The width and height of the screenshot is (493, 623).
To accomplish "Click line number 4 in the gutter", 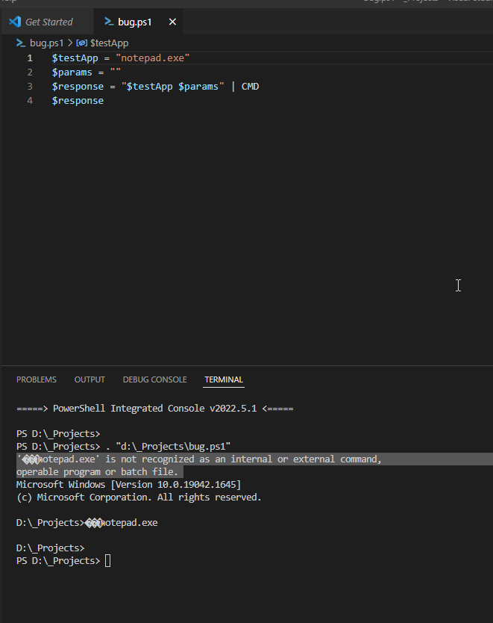I will (30, 101).
